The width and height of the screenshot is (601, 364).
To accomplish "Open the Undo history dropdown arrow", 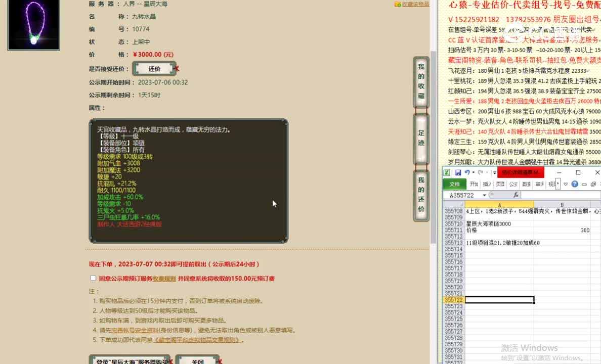I will [x=473, y=172].
